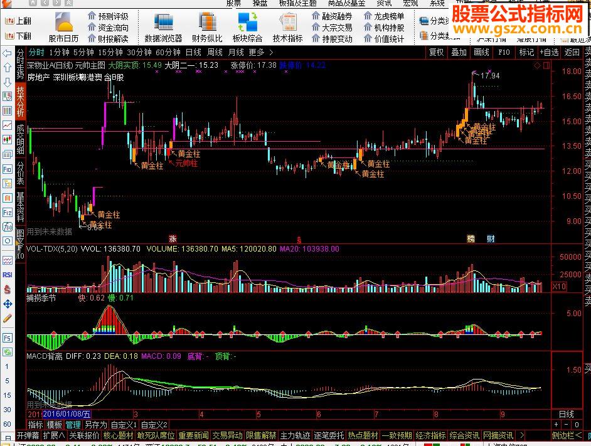Click the 返回 return button
Screen dimensions: 591x446
[572, 53]
